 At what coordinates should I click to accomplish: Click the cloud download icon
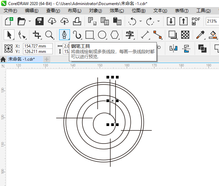click(52, 21)
